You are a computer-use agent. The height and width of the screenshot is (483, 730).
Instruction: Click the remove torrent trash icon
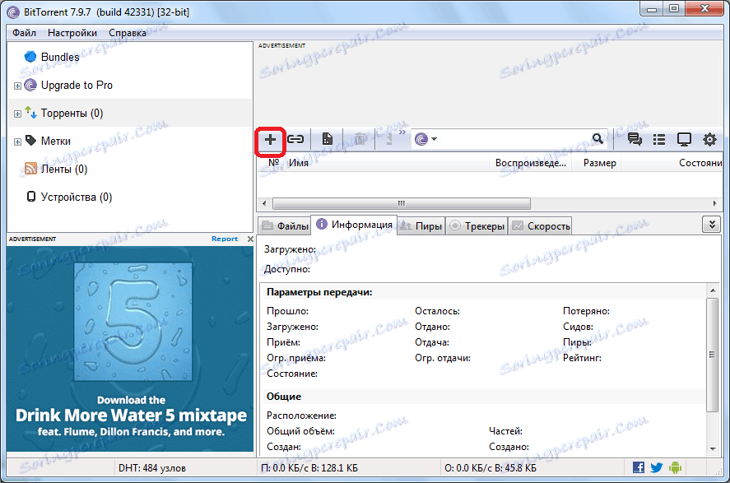[360, 139]
